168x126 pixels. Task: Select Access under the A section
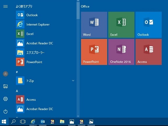click(45, 99)
